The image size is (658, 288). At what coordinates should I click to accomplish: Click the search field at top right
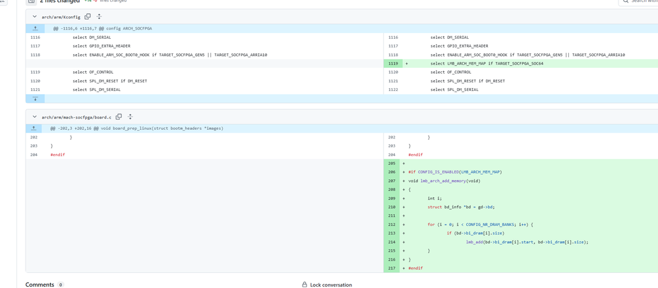pos(640,1)
